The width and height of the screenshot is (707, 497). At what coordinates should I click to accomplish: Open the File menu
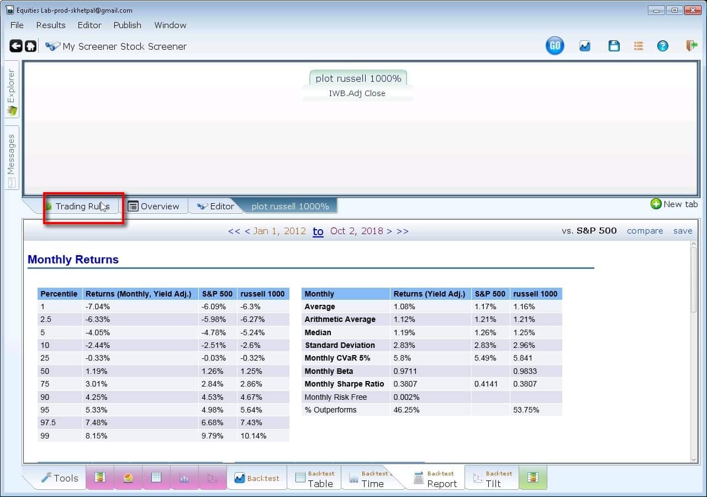click(x=17, y=25)
